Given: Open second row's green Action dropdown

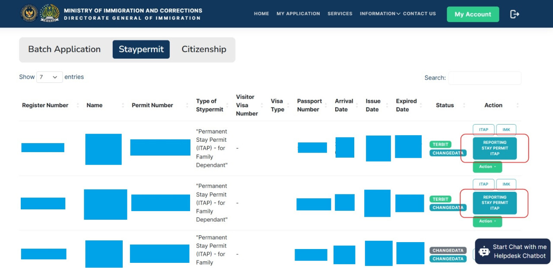Looking at the screenshot, I should point(487,221).
